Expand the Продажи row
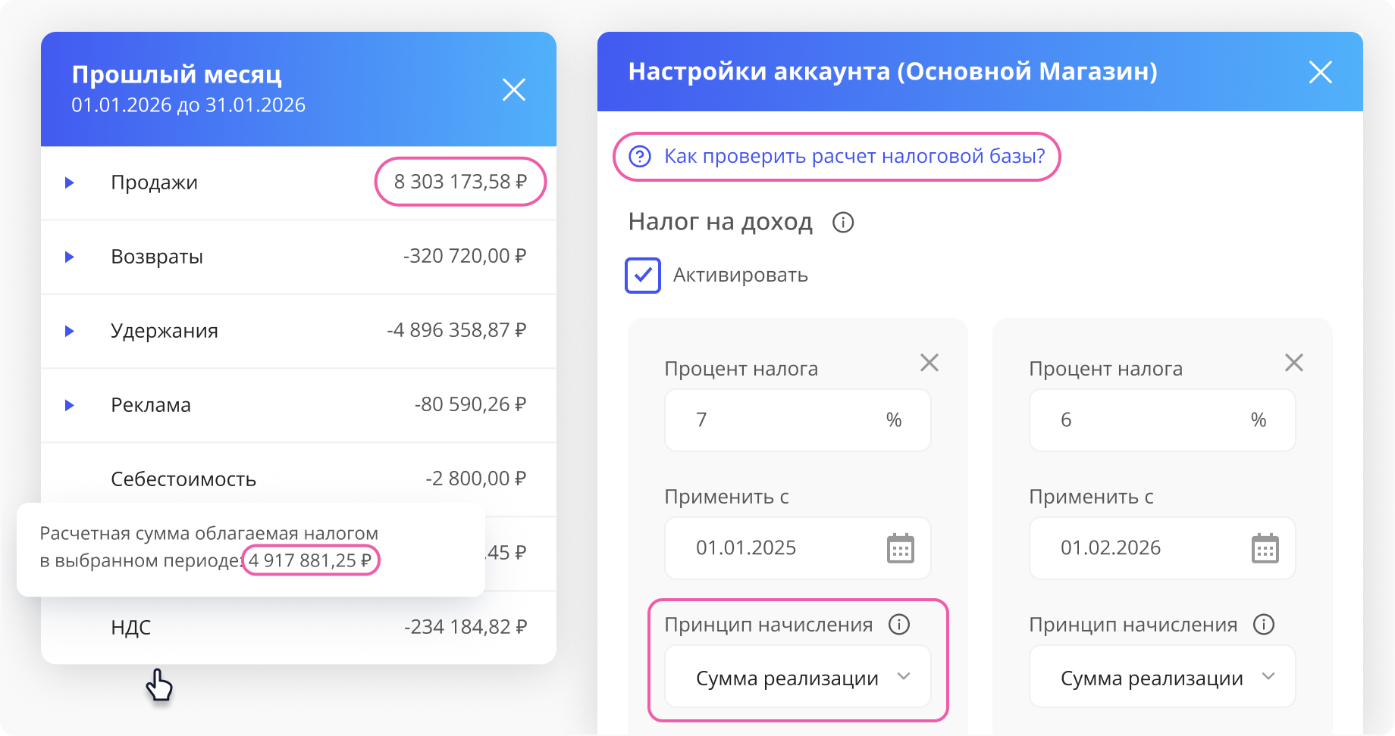This screenshot has width=1395, height=736. [x=70, y=182]
